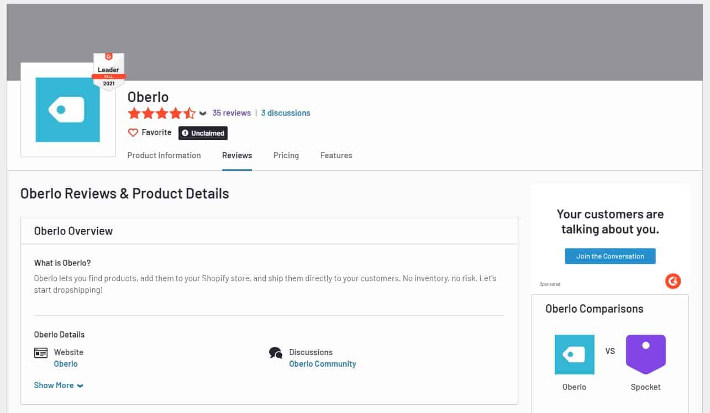710x413 pixels.
Task: Switch to the Pricing tab
Action: [x=286, y=155]
